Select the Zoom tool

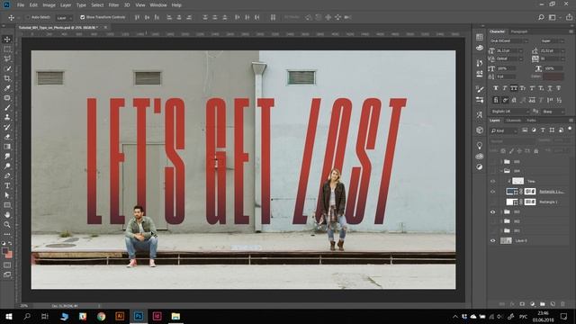pos(7,224)
